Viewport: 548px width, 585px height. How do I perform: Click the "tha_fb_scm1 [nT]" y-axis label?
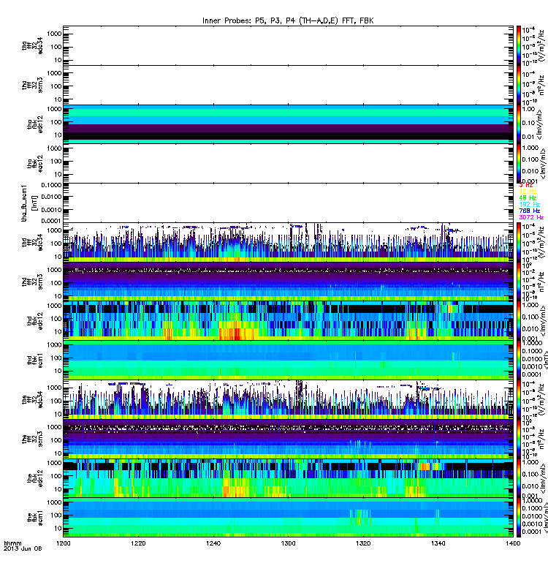[x=29, y=203]
